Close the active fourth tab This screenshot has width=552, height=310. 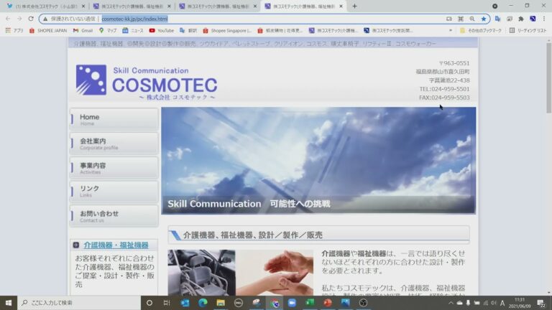341,6
